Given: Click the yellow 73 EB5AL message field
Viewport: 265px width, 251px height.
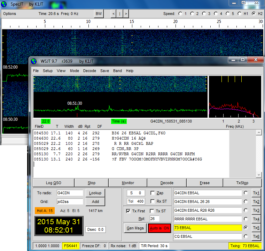Looking at the screenshot, I should pos(208,228).
